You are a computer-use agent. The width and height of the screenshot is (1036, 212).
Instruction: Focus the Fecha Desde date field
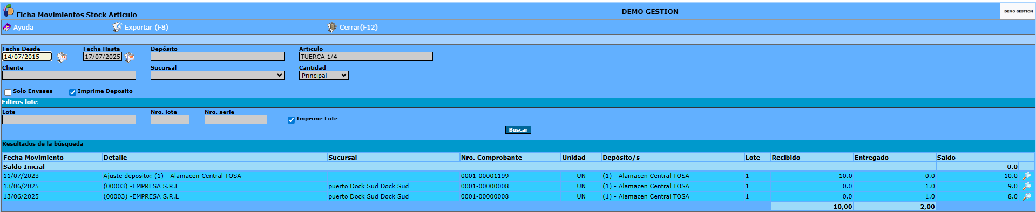tap(27, 57)
